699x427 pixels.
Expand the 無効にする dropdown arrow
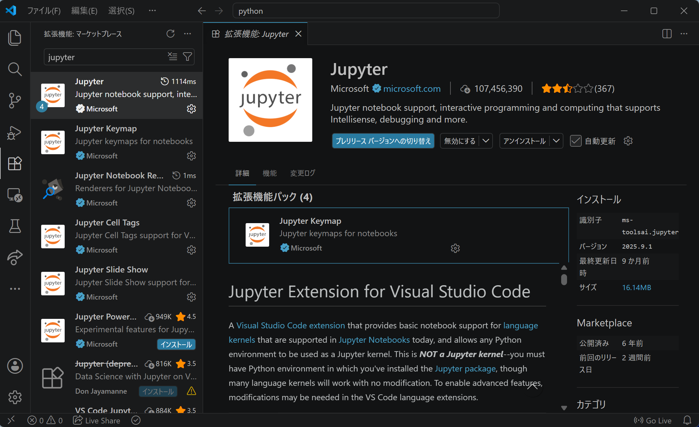click(x=486, y=141)
